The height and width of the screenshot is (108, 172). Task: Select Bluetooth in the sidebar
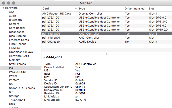click(x=15, y=20)
